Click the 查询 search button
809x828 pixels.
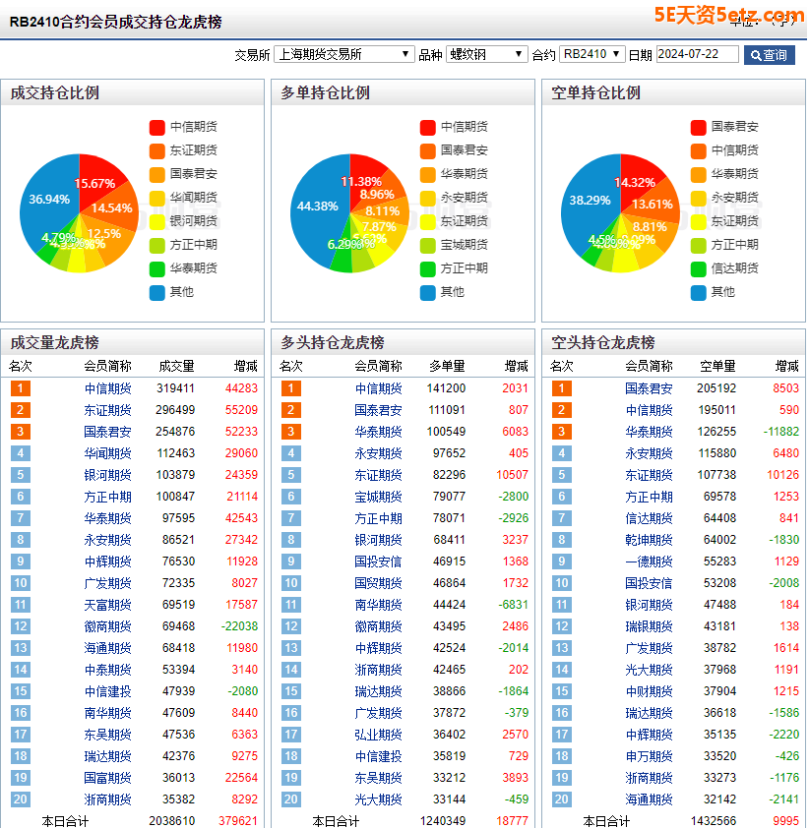[769, 55]
